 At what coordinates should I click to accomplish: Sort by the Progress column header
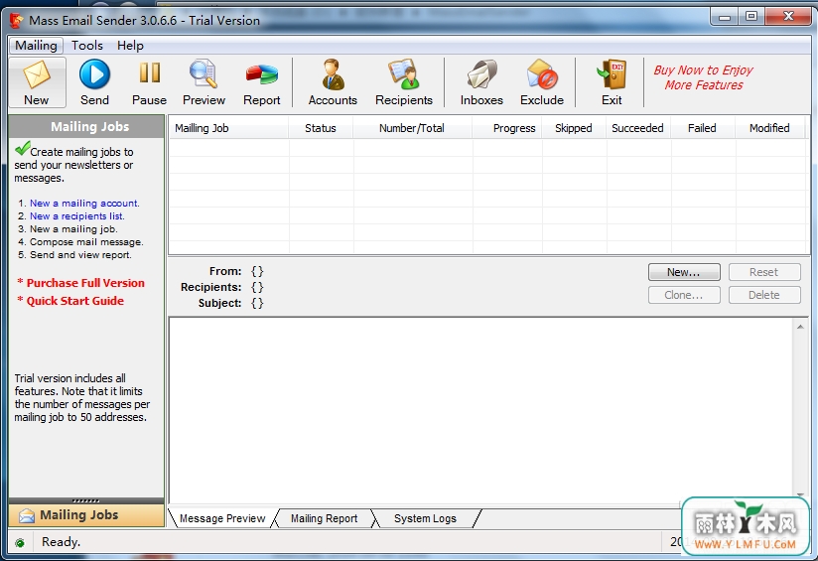(x=507, y=128)
